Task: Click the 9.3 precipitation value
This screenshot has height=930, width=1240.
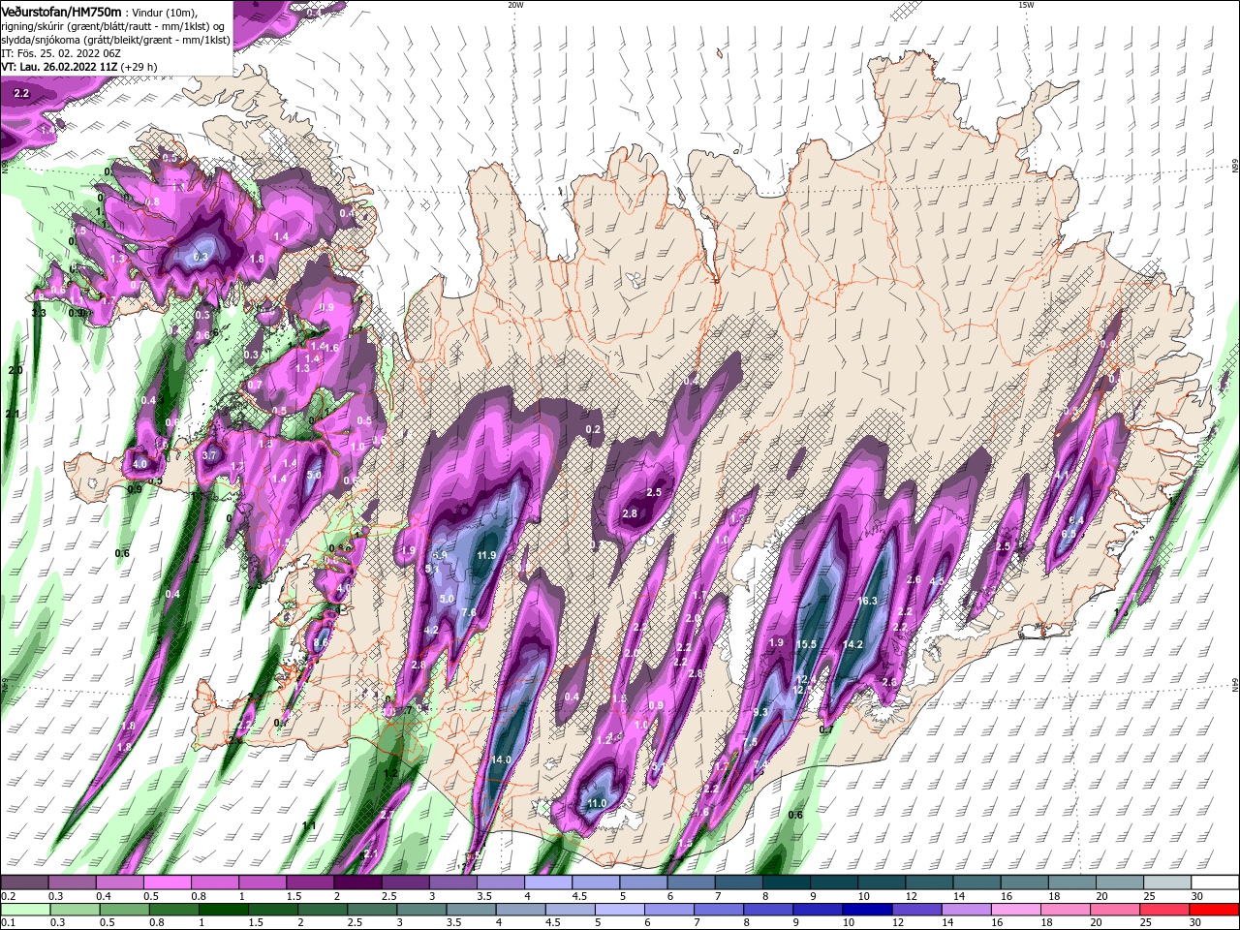Action: [759, 712]
